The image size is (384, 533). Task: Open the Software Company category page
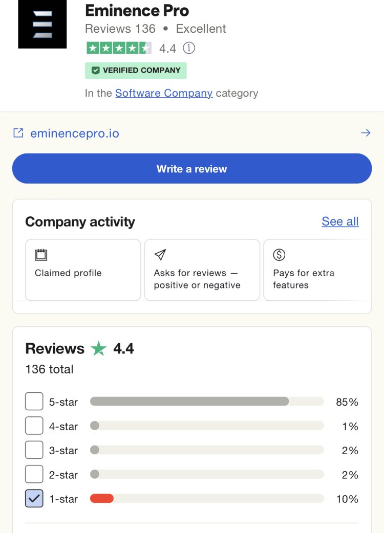pyautogui.click(x=165, y=93)
